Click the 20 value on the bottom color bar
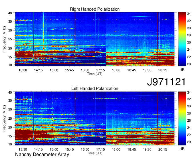The height and width of the screenshot is (158, 194). point(189,142)
